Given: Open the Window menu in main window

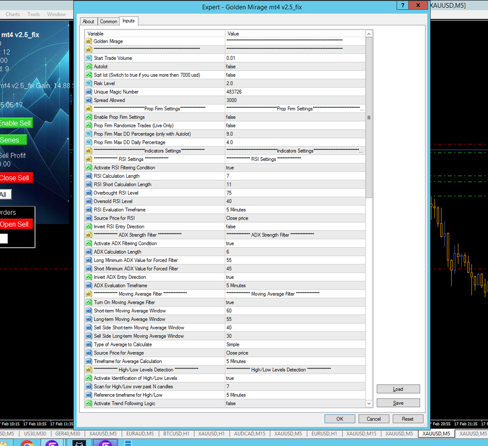Looking at the screenshot, I should coord(56,14).
